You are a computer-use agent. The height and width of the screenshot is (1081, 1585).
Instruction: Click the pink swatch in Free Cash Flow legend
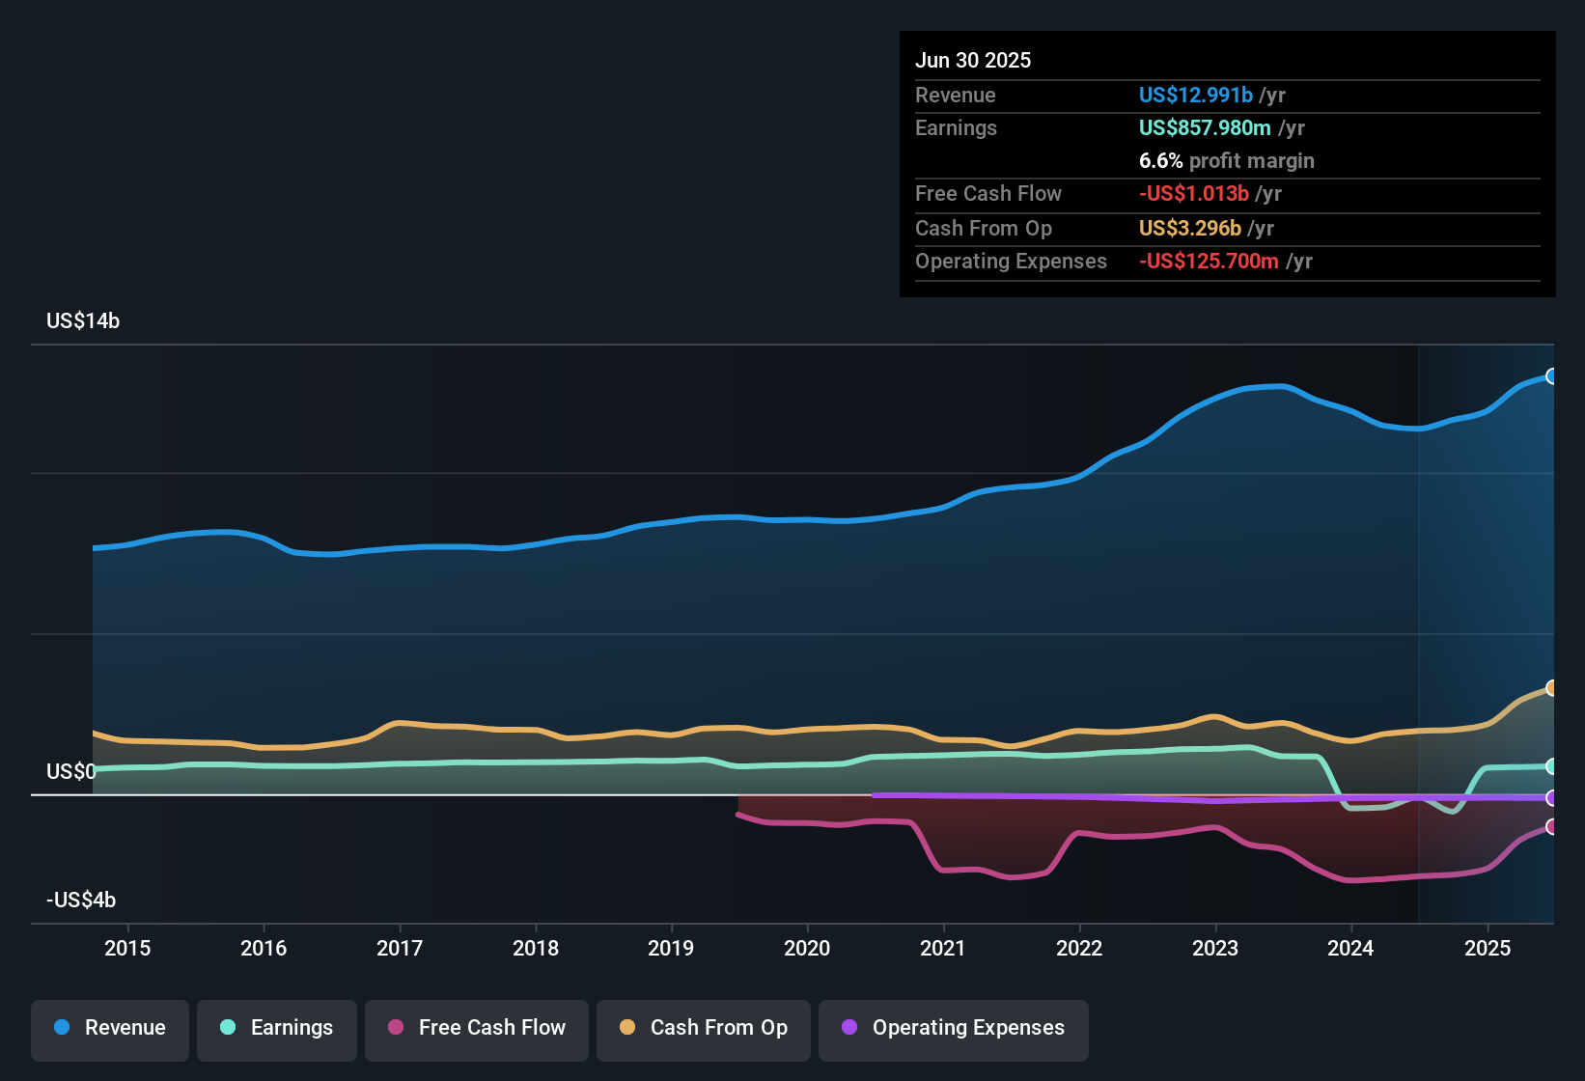[x=396, y=1028]
